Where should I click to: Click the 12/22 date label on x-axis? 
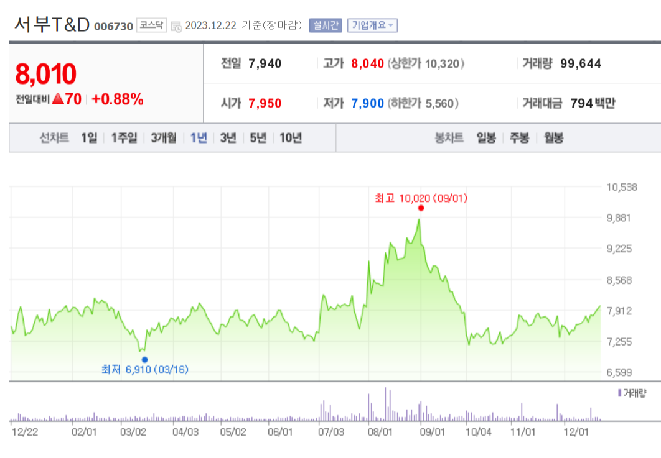pos(25,433)
